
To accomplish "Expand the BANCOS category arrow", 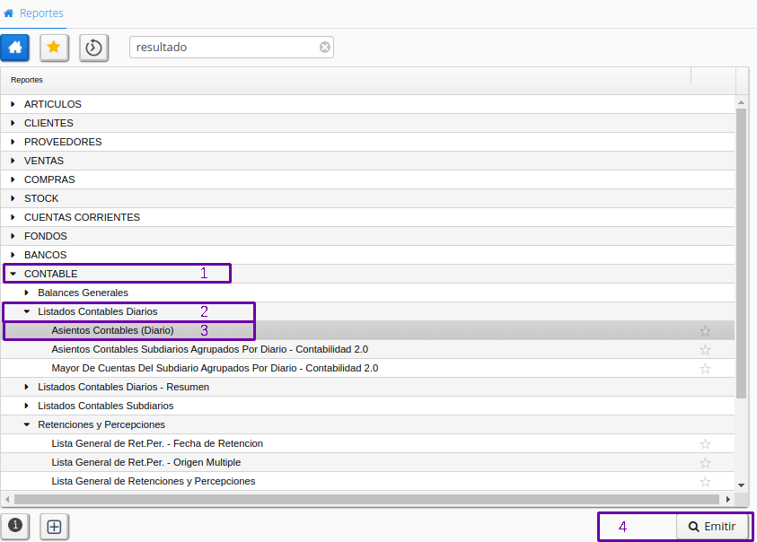I will tap(13, 254).
